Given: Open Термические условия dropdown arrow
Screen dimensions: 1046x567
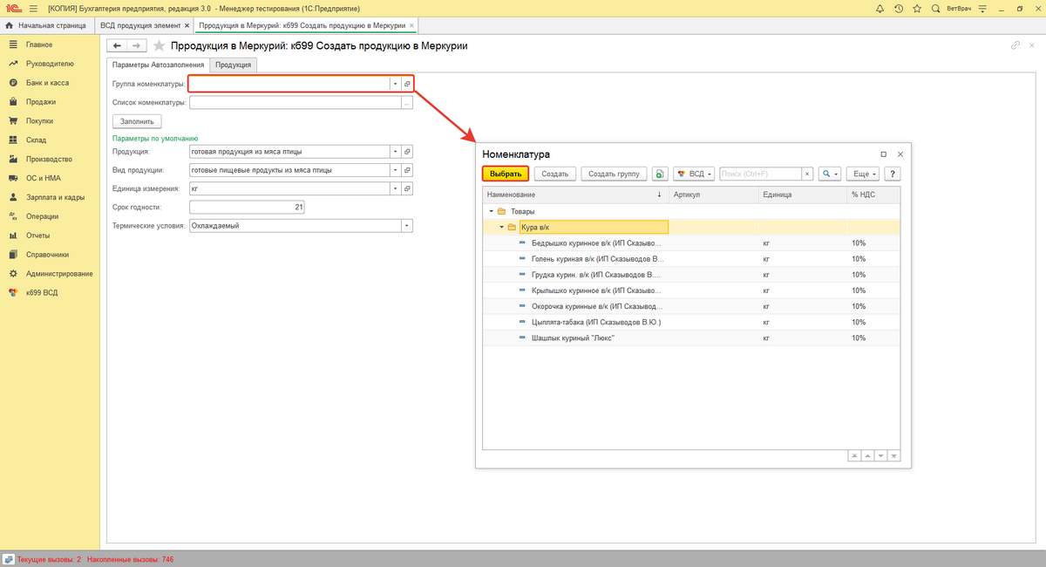Looking at the screenshot, I should point(407,226).
